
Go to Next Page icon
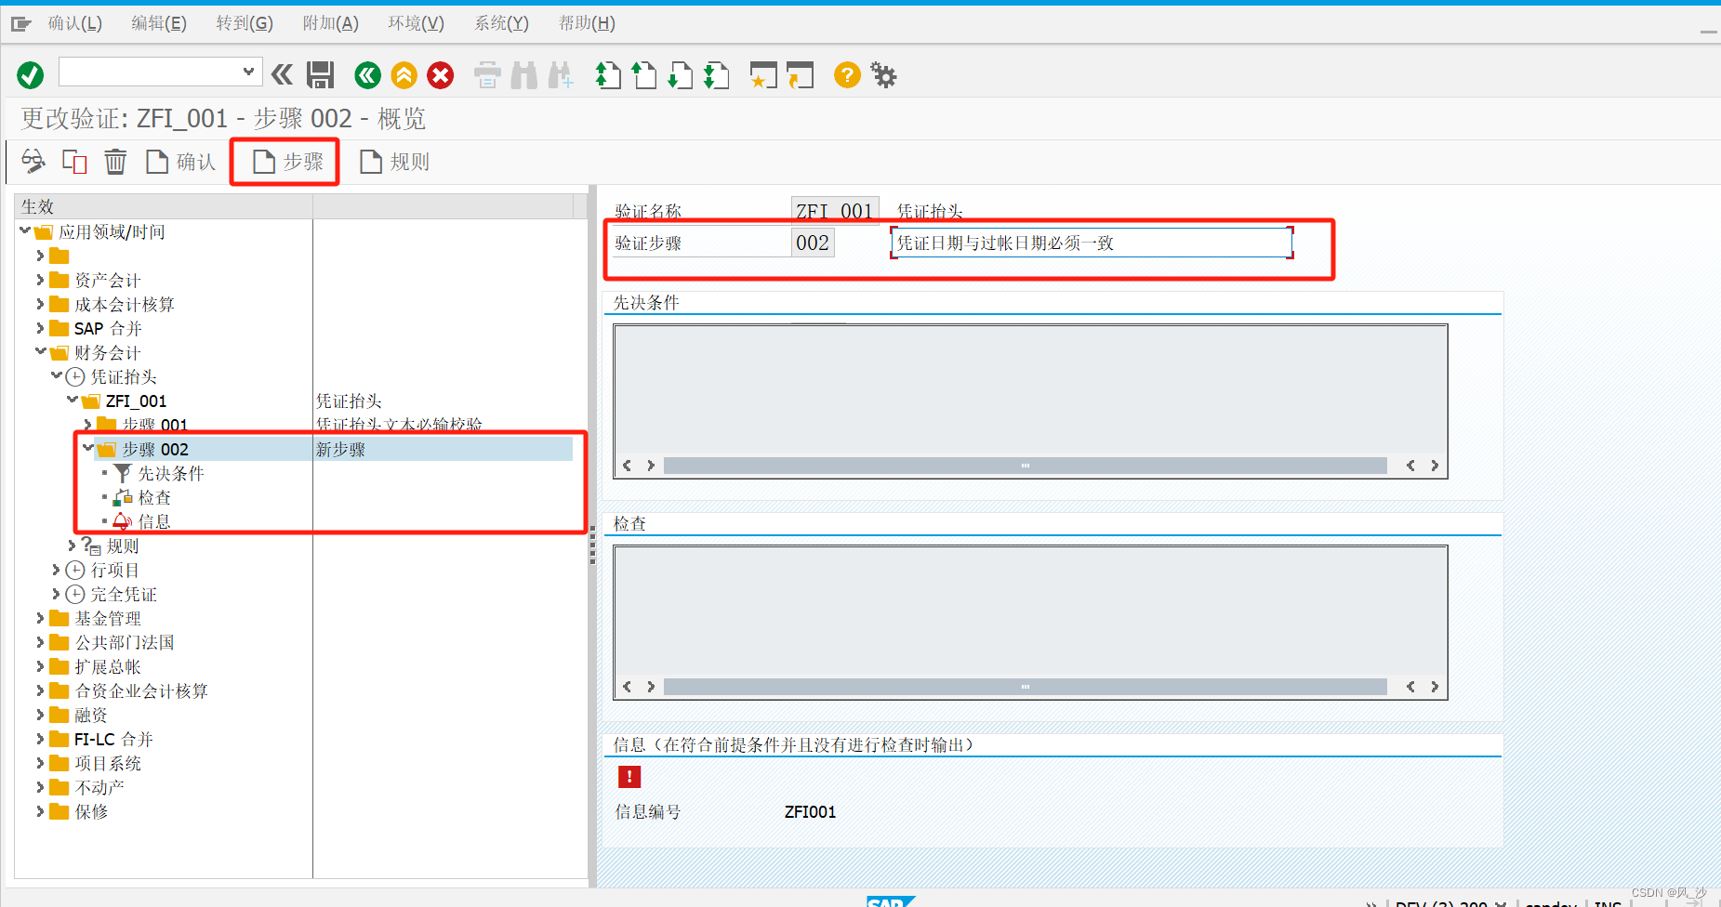(x=679, y=75)
